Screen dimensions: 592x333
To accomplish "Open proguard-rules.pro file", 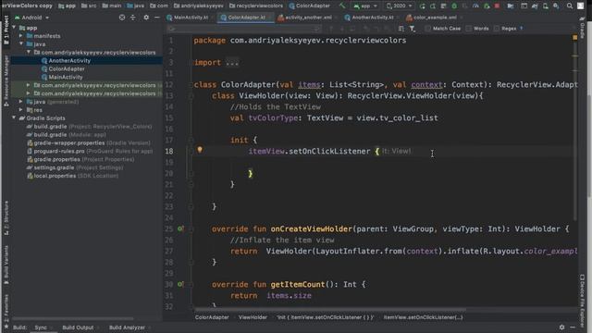I will (x=90, y=151).
